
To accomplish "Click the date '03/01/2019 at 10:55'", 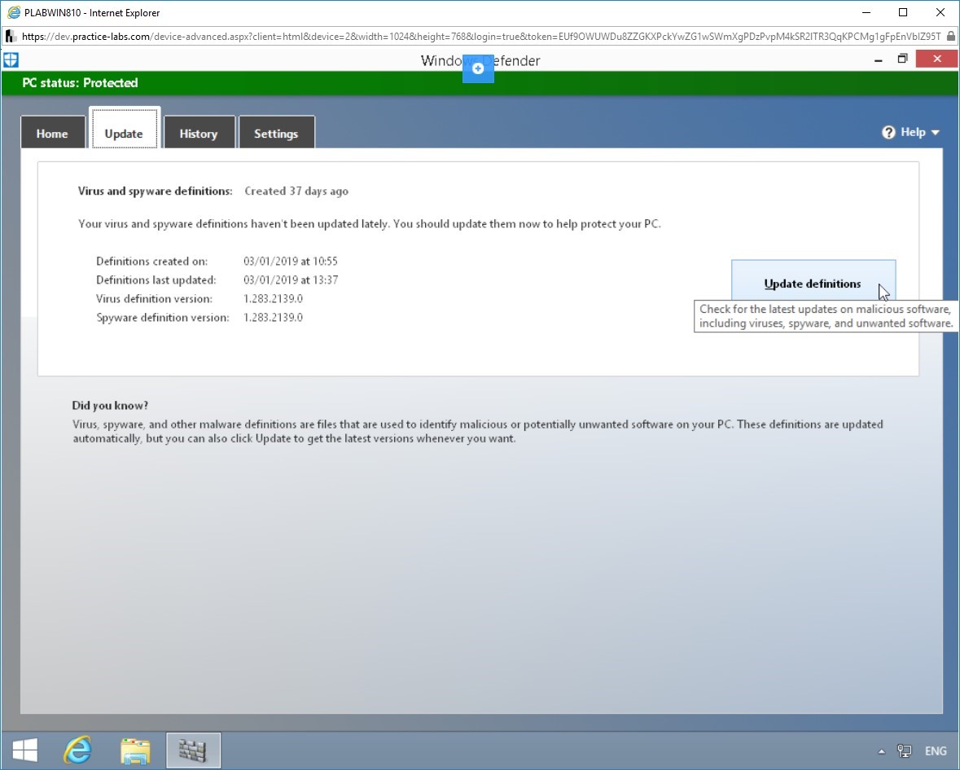I will point(290,261).
